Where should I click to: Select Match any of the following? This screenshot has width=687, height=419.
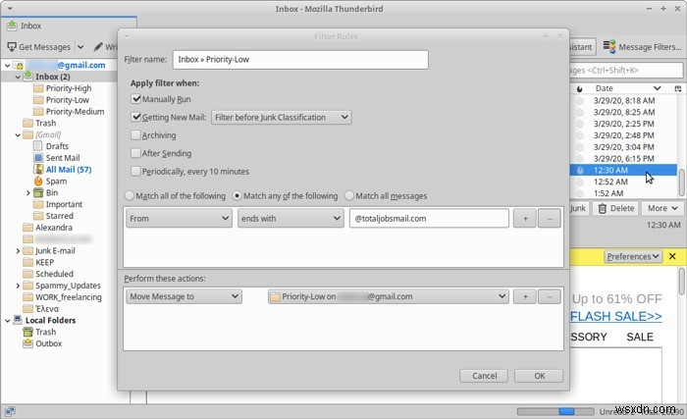coord(237,196)
